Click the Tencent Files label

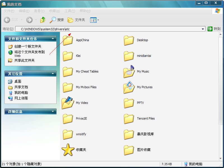(146, 118)
